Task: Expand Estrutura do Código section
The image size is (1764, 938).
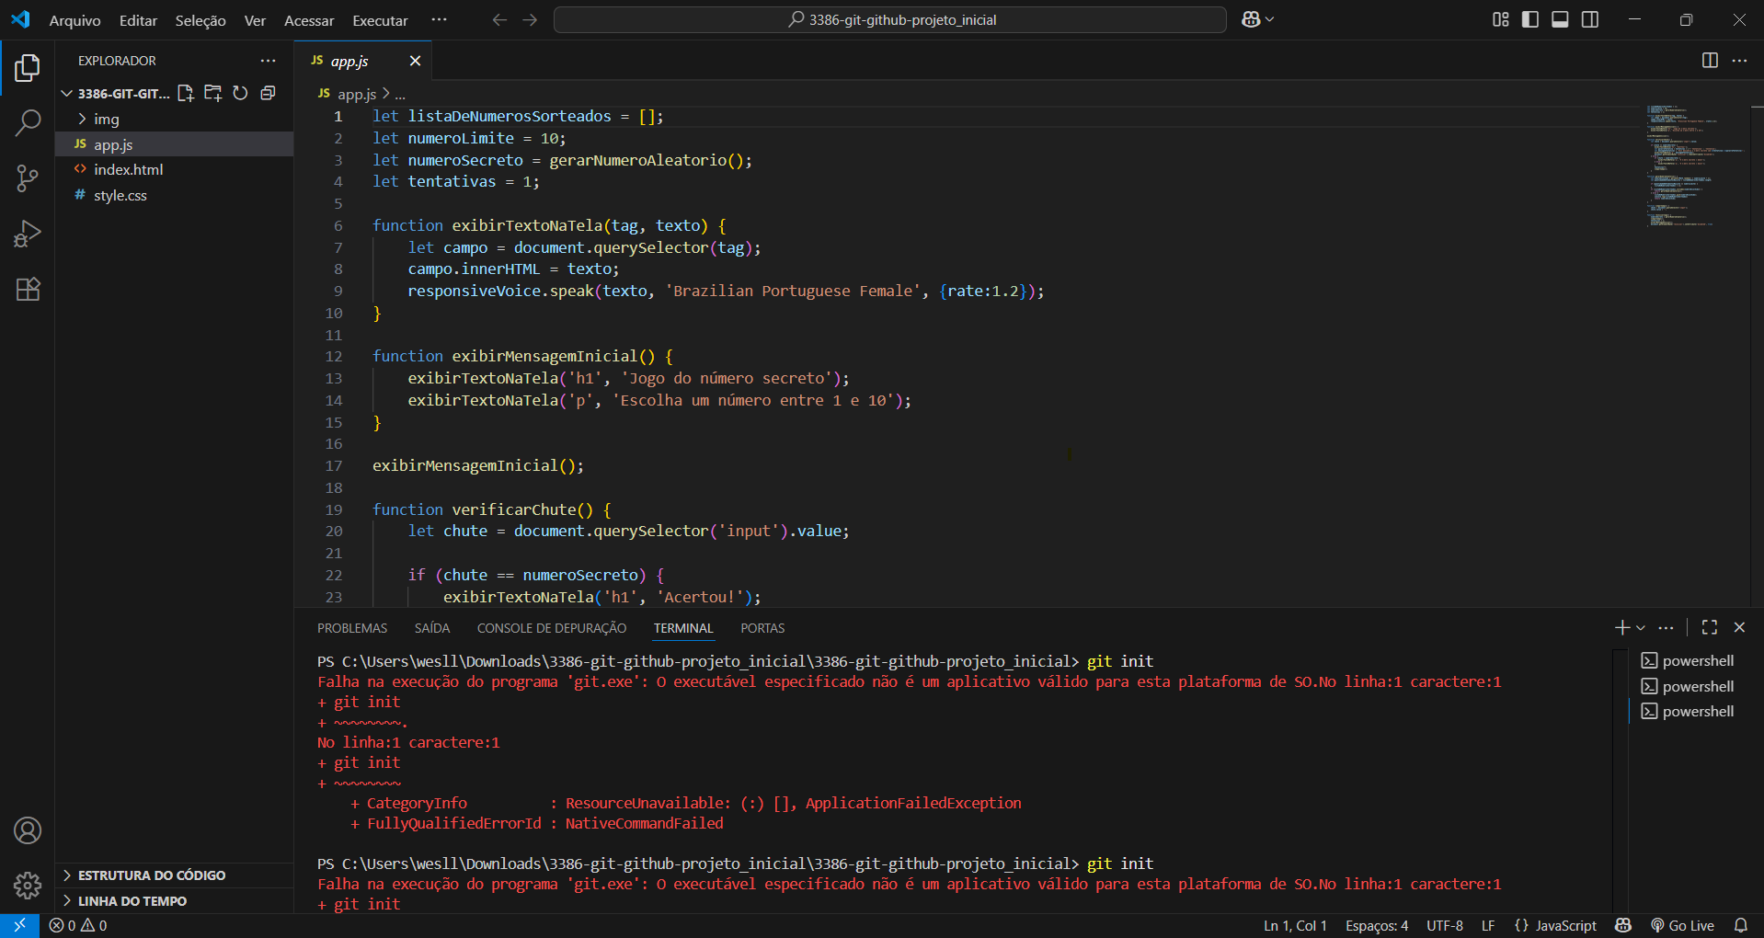Action: point(152,875)
